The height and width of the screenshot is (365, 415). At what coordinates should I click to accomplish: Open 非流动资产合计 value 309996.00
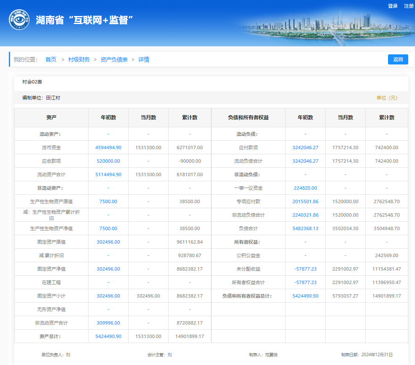[x=108, y=323]
